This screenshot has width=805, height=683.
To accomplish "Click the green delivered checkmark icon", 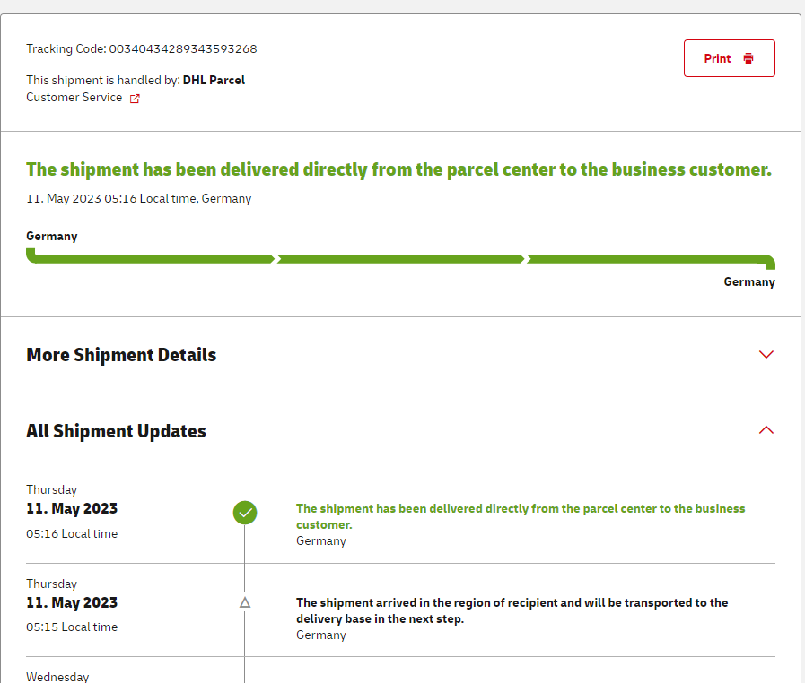I will pos(245,513).
